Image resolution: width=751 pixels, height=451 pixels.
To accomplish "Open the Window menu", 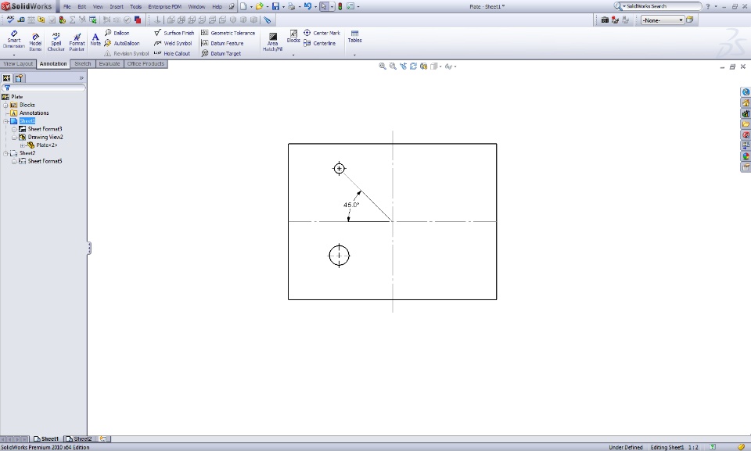I will coord(196,7).
